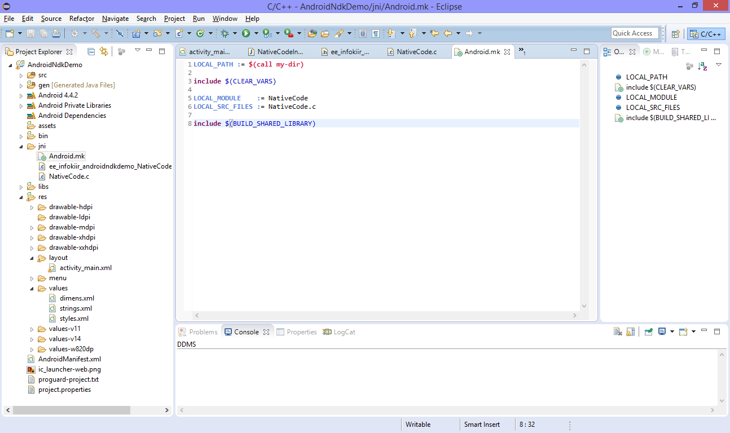Toggle Show Whitespace Characters in the toolbar
This screenshot has height=433, width=730.
click(376, 34)
